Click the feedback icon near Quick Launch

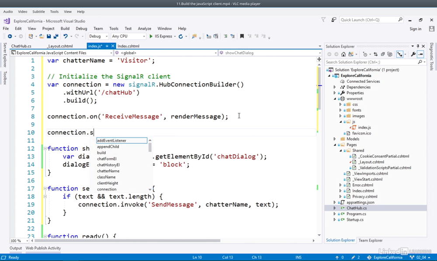point(333,20)
